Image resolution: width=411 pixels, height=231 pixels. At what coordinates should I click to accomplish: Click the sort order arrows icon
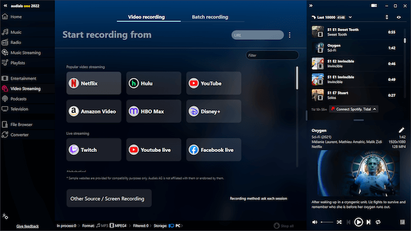[386, 17]
